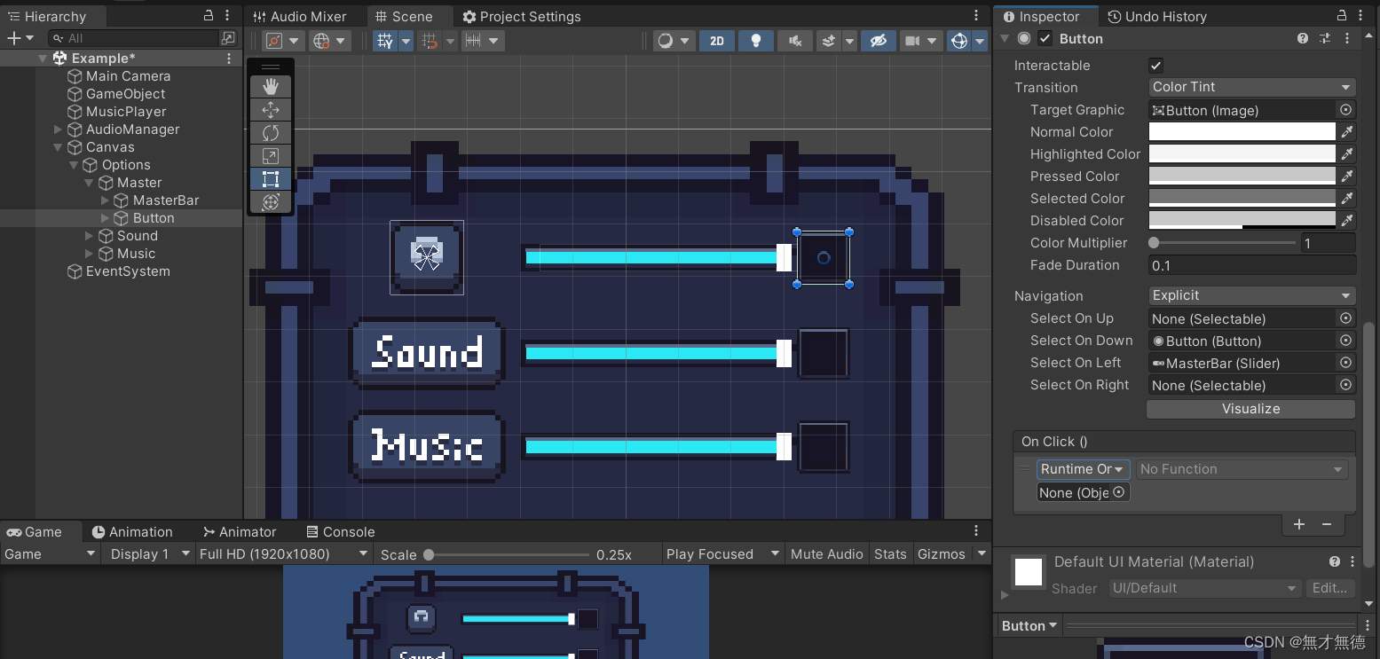Open the Hierarchy add (+) dropdown
Viewport: 1380px width, 659px height.
pos(20,38)
